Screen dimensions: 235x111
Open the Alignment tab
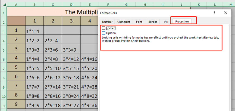[123, 22]
